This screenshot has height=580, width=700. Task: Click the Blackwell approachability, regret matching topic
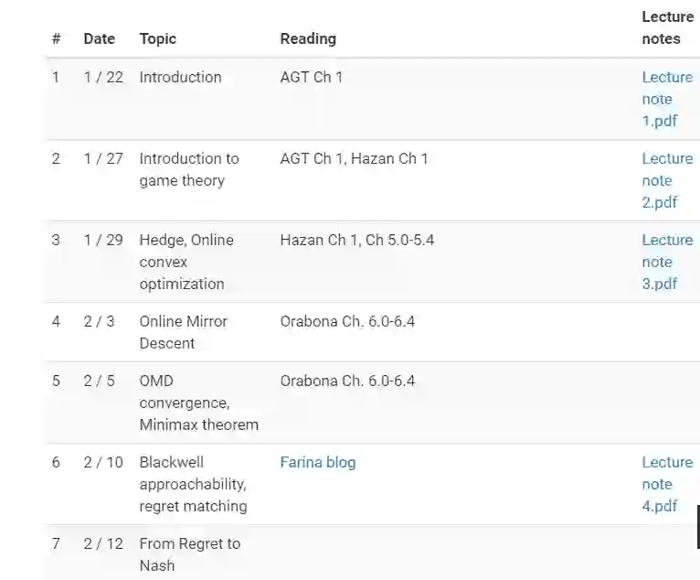(193, 484)
